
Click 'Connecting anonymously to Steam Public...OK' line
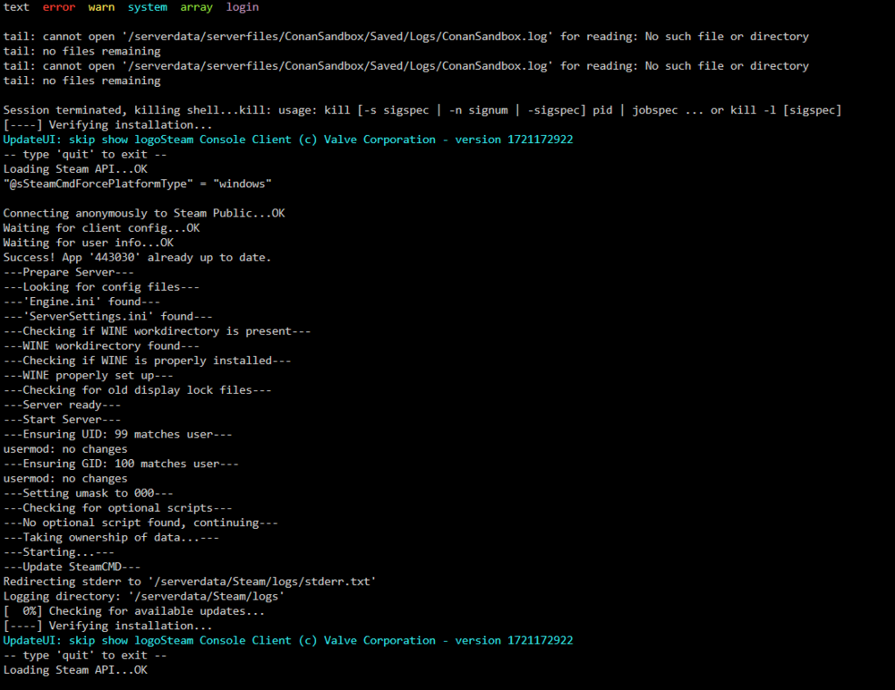(x=144, y=214)
